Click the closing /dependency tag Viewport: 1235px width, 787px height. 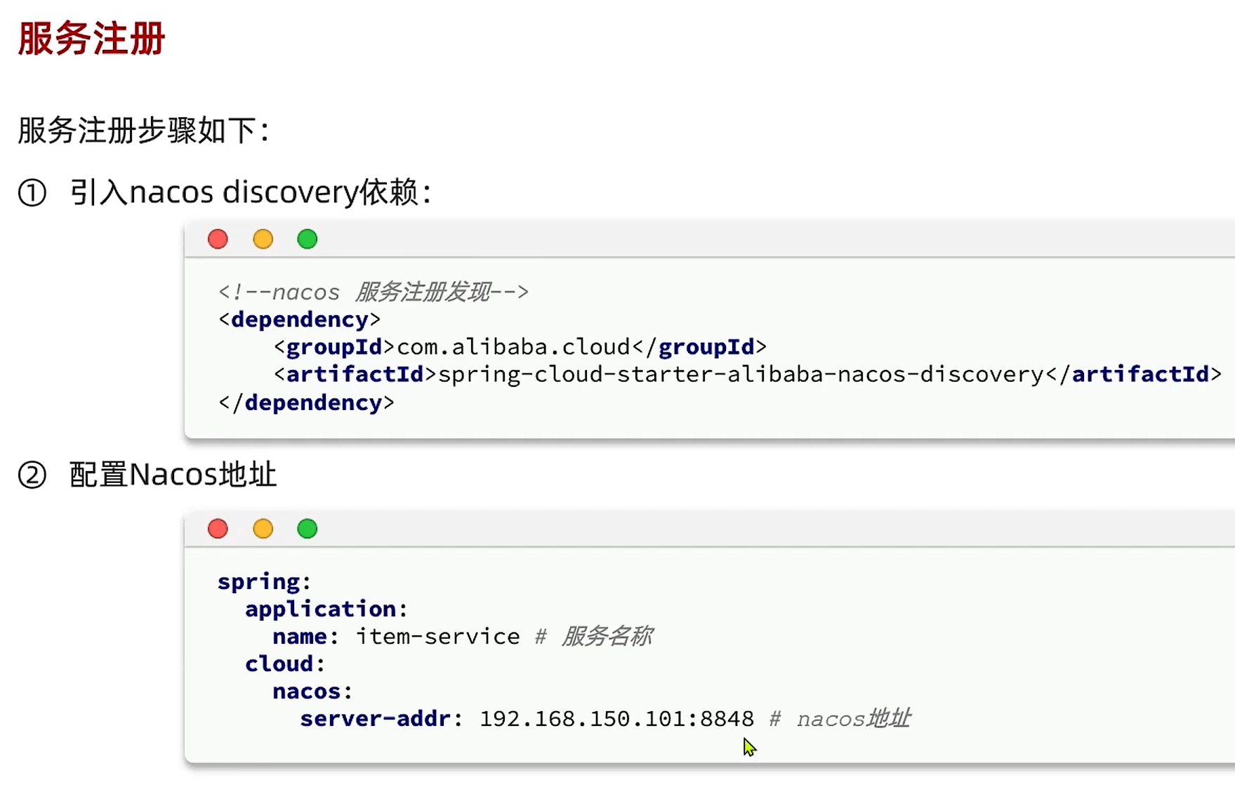tap(307, 402)
